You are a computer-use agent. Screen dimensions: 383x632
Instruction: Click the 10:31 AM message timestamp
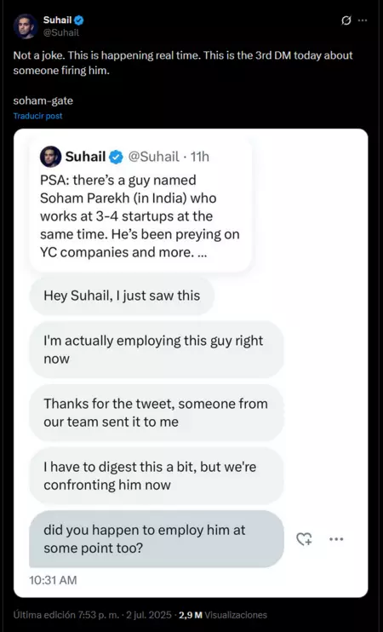click(53, 580)
